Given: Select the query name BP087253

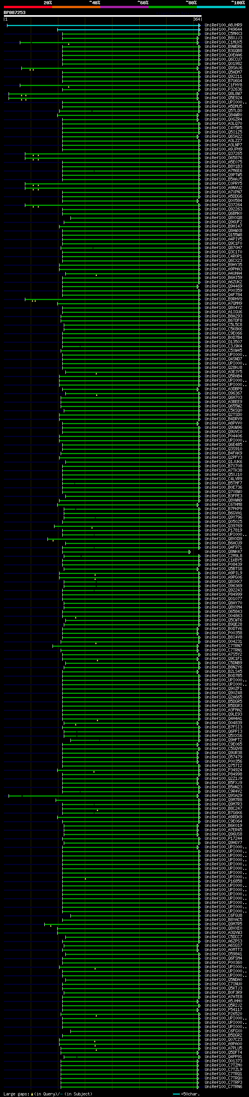Looking at the screenshot, I should point(14,12).
